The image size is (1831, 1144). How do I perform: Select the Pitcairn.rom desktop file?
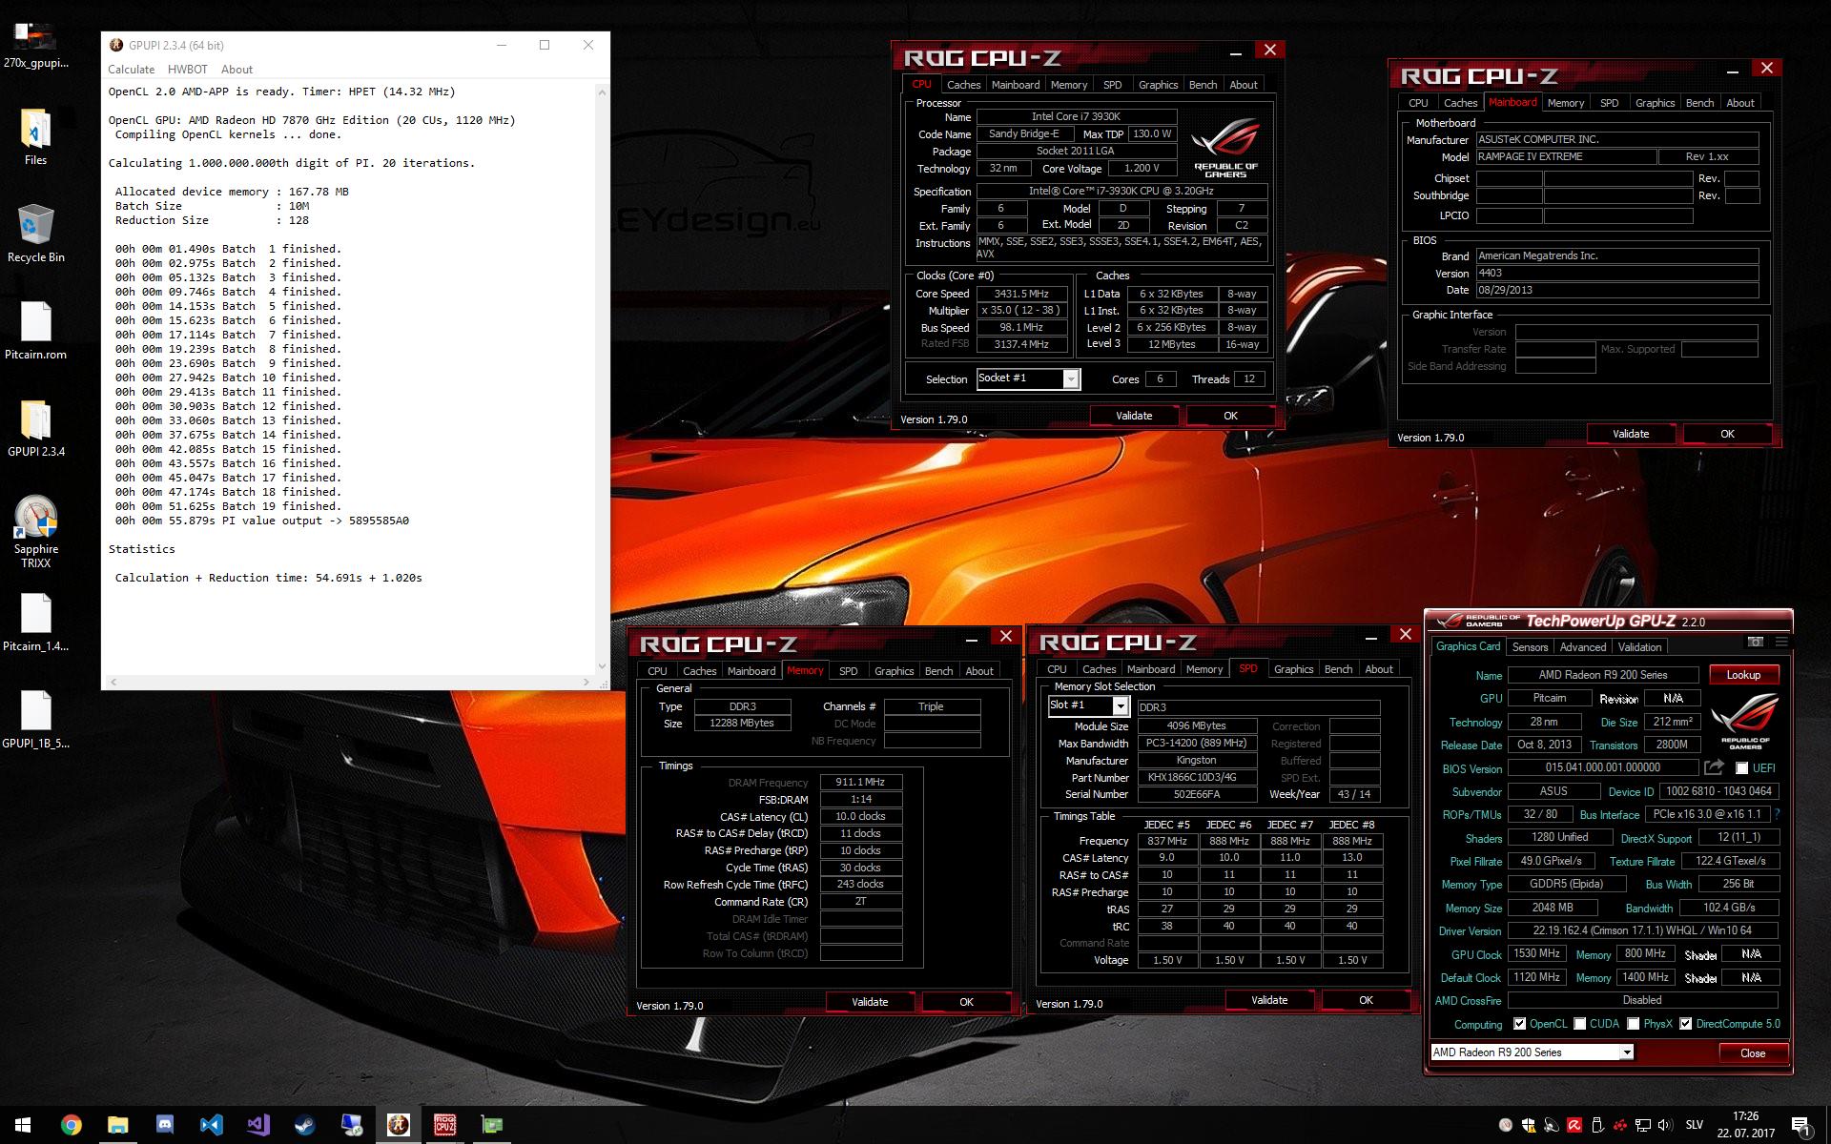(35, 331)
